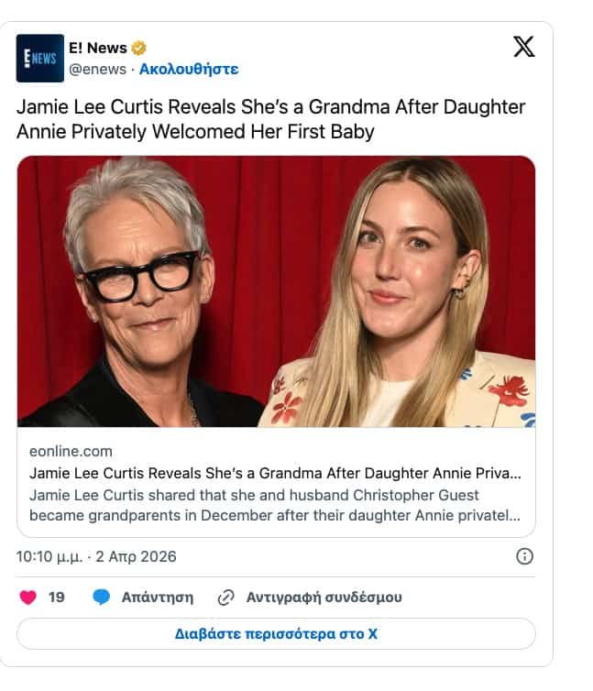
Task: Click Διαβάστε περισσότερα στο X button
Action: pyautogui.click(x=276, y=633)
